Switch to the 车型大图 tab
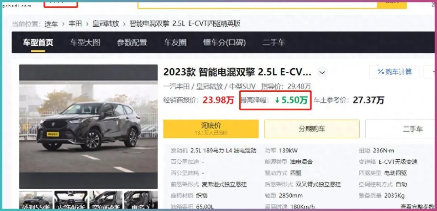 (85, 42)
